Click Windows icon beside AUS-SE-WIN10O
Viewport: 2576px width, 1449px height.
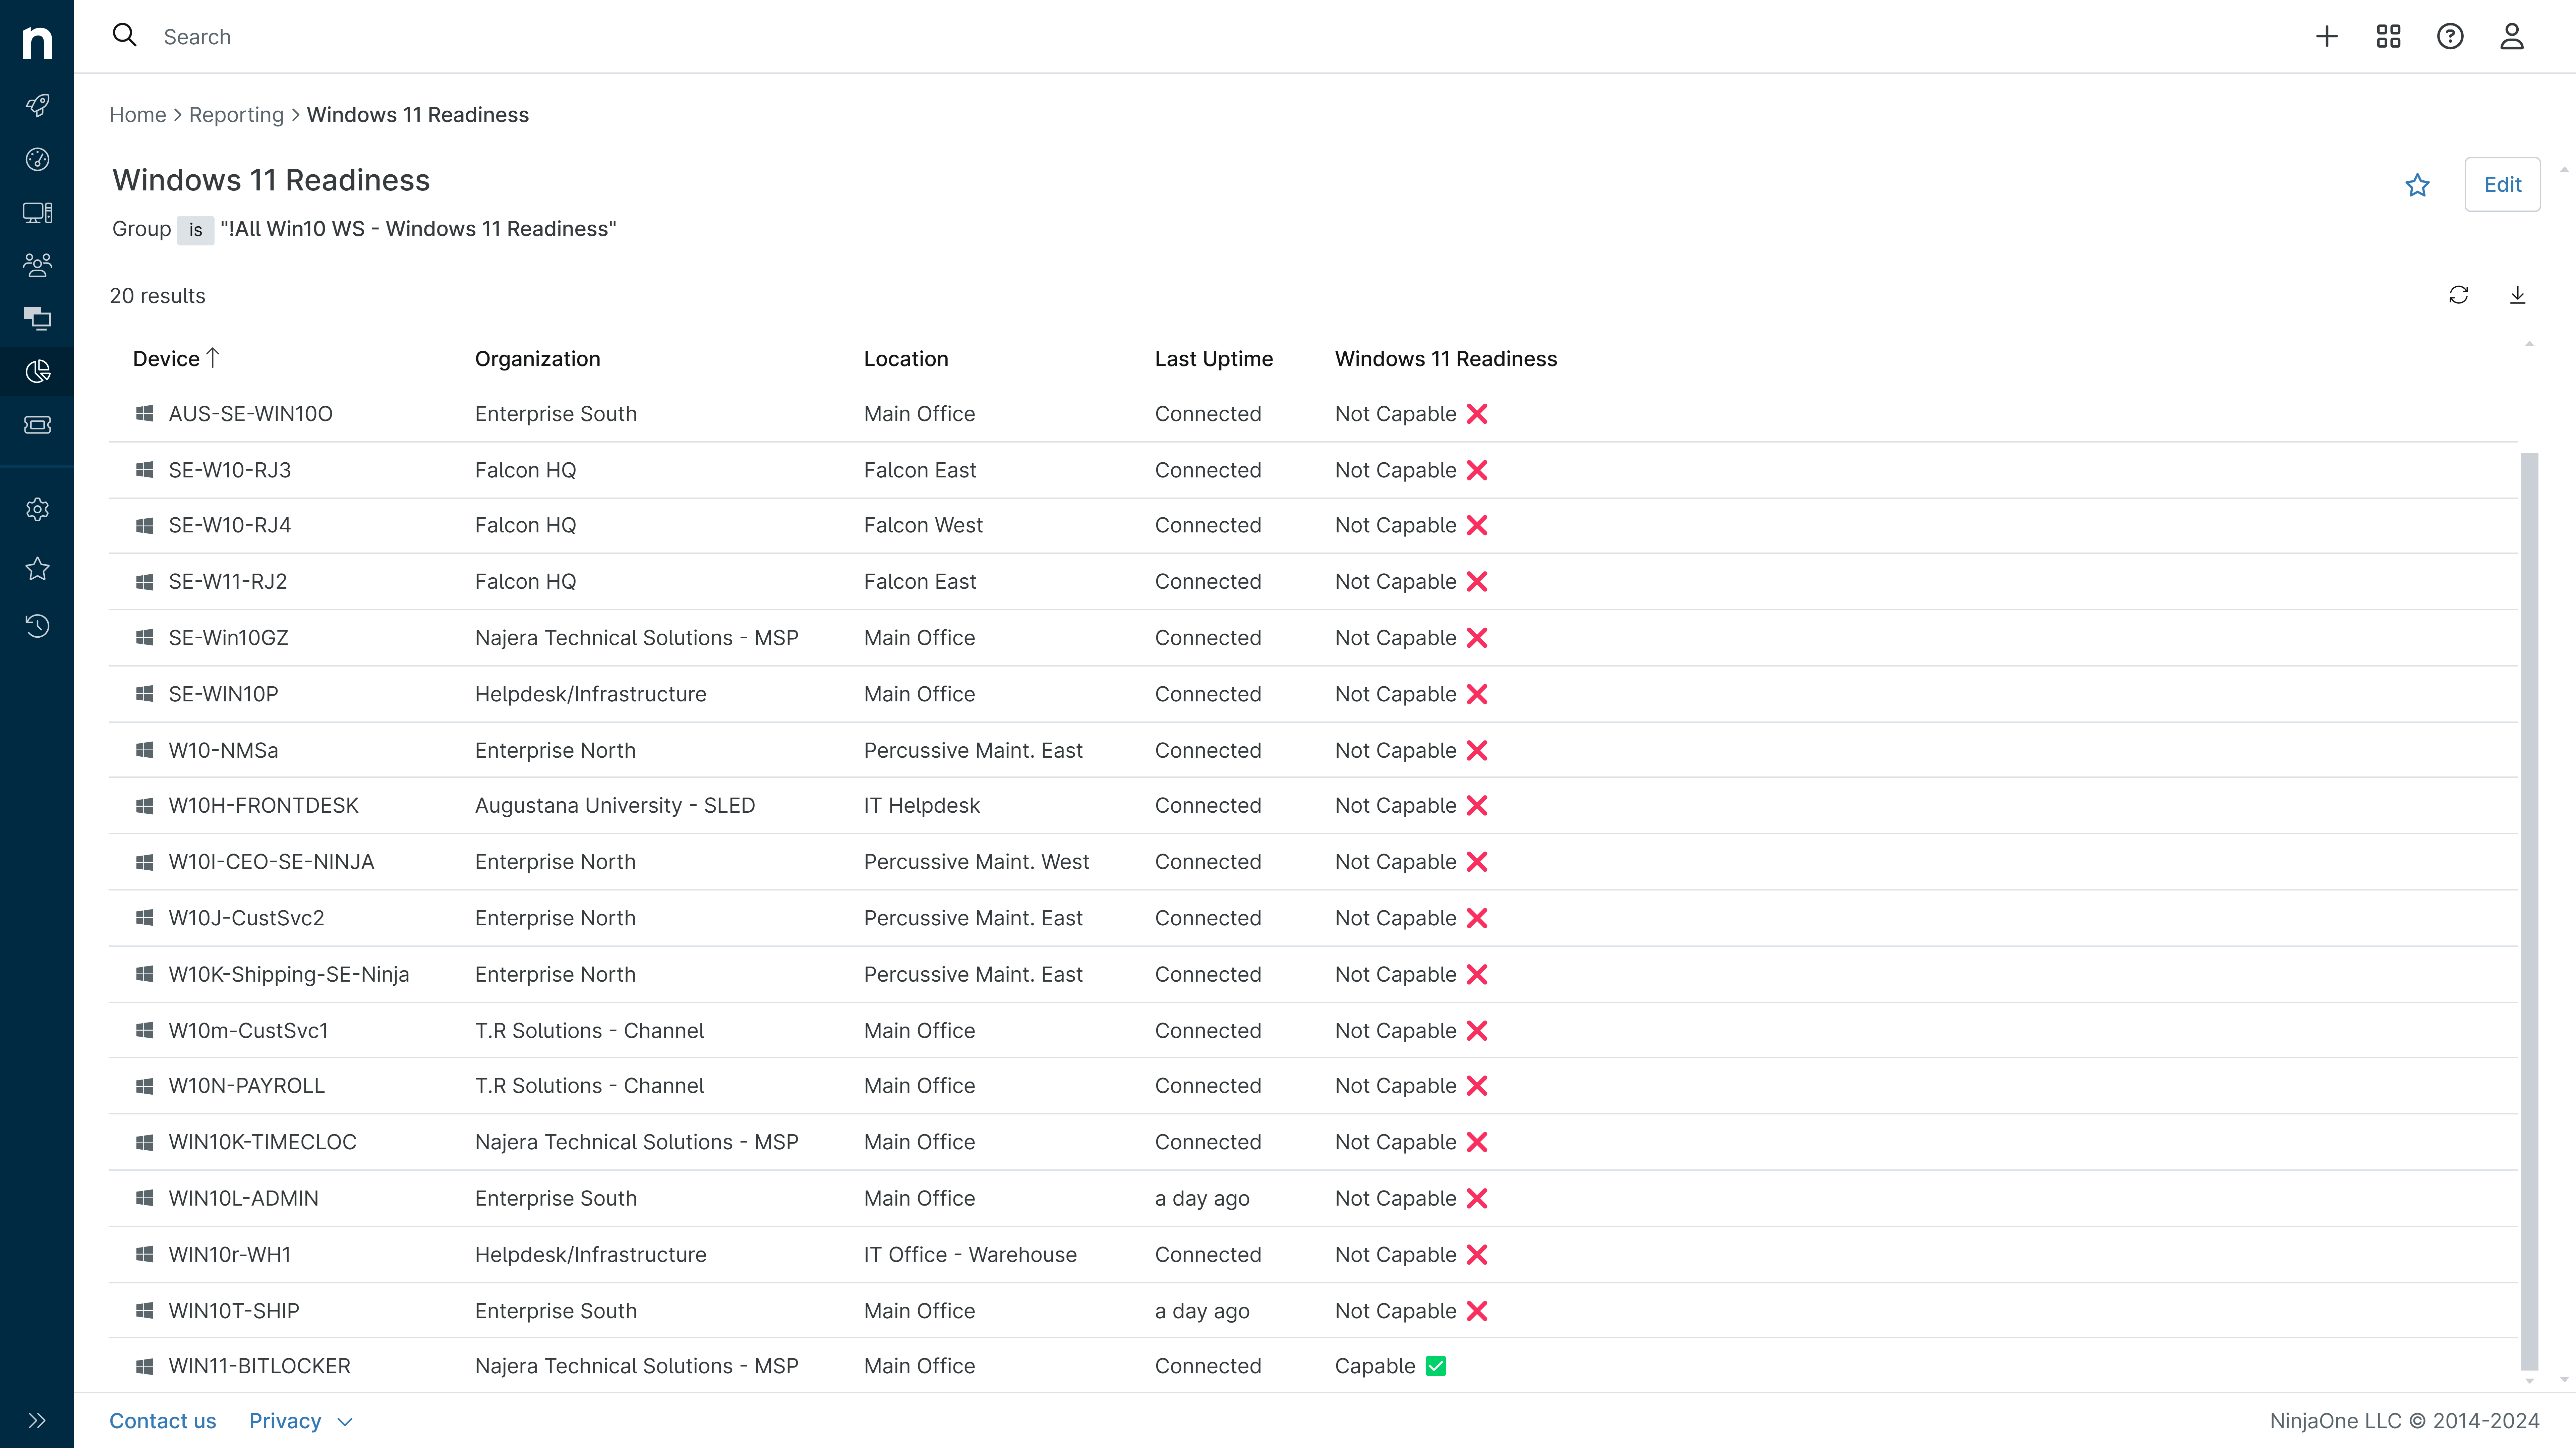tap(145, 414)
